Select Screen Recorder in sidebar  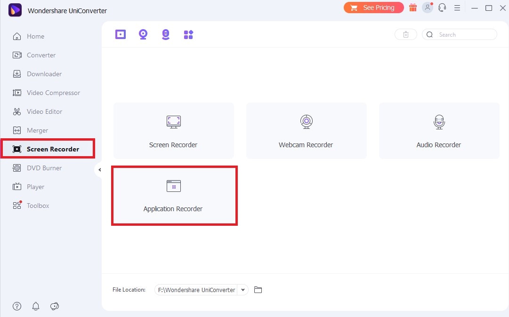[x=48, y=149]
